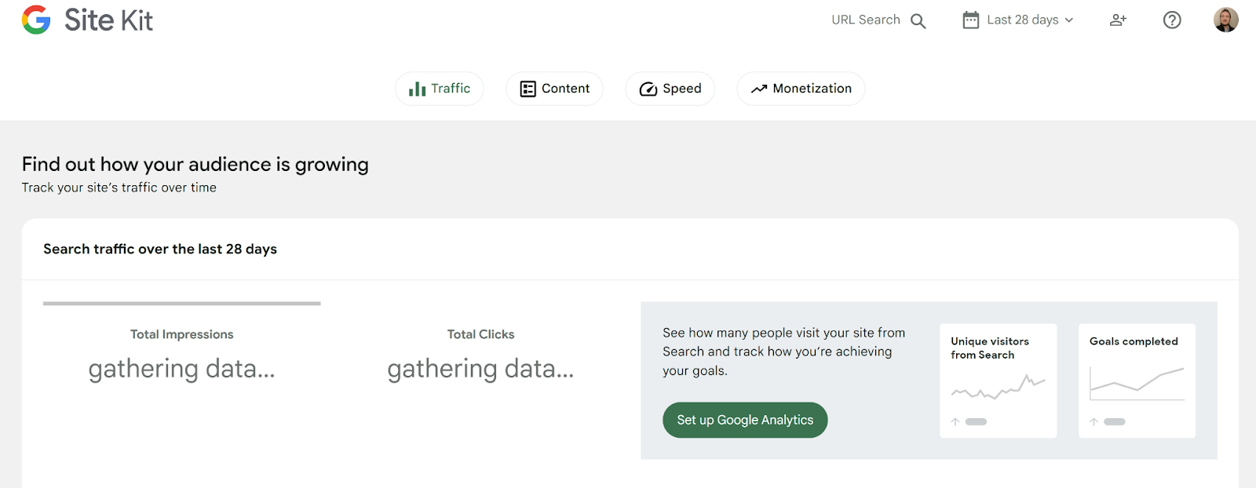The height and width of the screenshot is (488, 1256).
Task: Select the Monetization tab
Action: 801,89
